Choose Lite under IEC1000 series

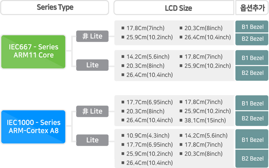[x=92, y=140]
